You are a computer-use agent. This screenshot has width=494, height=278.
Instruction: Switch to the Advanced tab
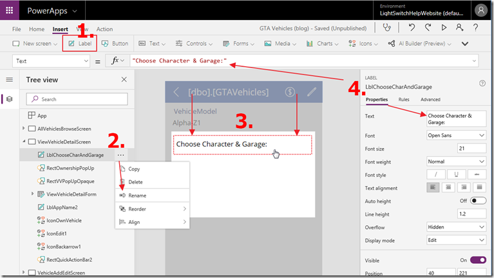pyautogui.click(x=430, y=100)
